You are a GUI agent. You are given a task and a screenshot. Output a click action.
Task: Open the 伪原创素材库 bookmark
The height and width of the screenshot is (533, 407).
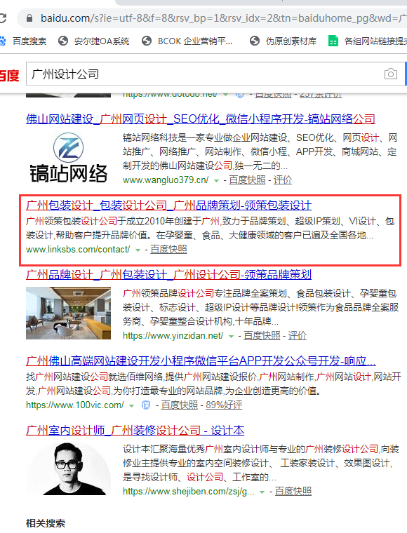(283, 41)
